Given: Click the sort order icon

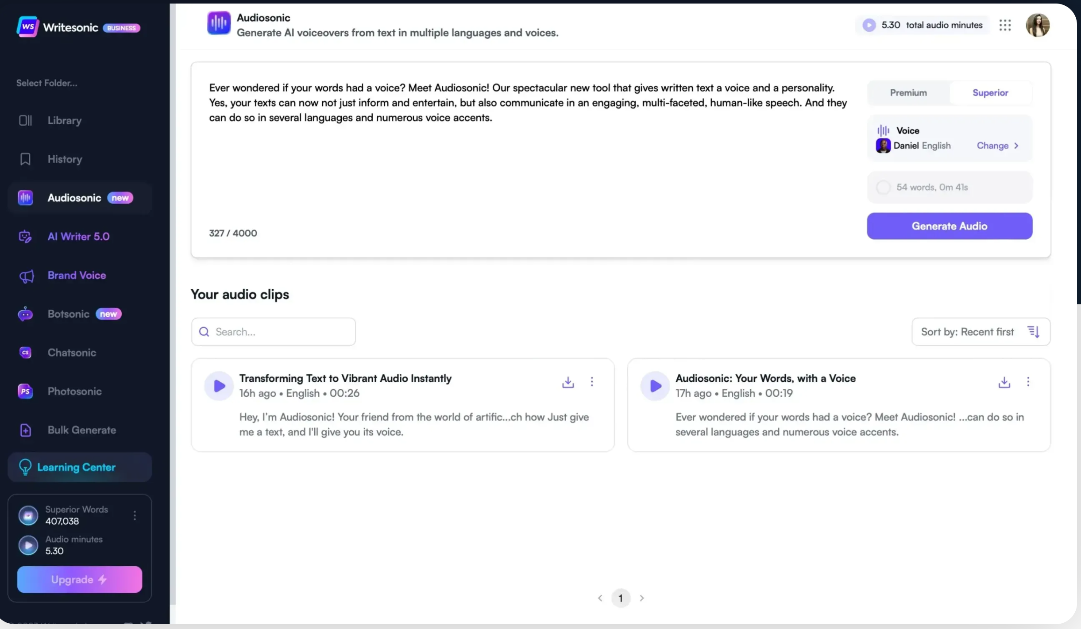Looking at the screenshot, I should click(x=1034, y=332).
